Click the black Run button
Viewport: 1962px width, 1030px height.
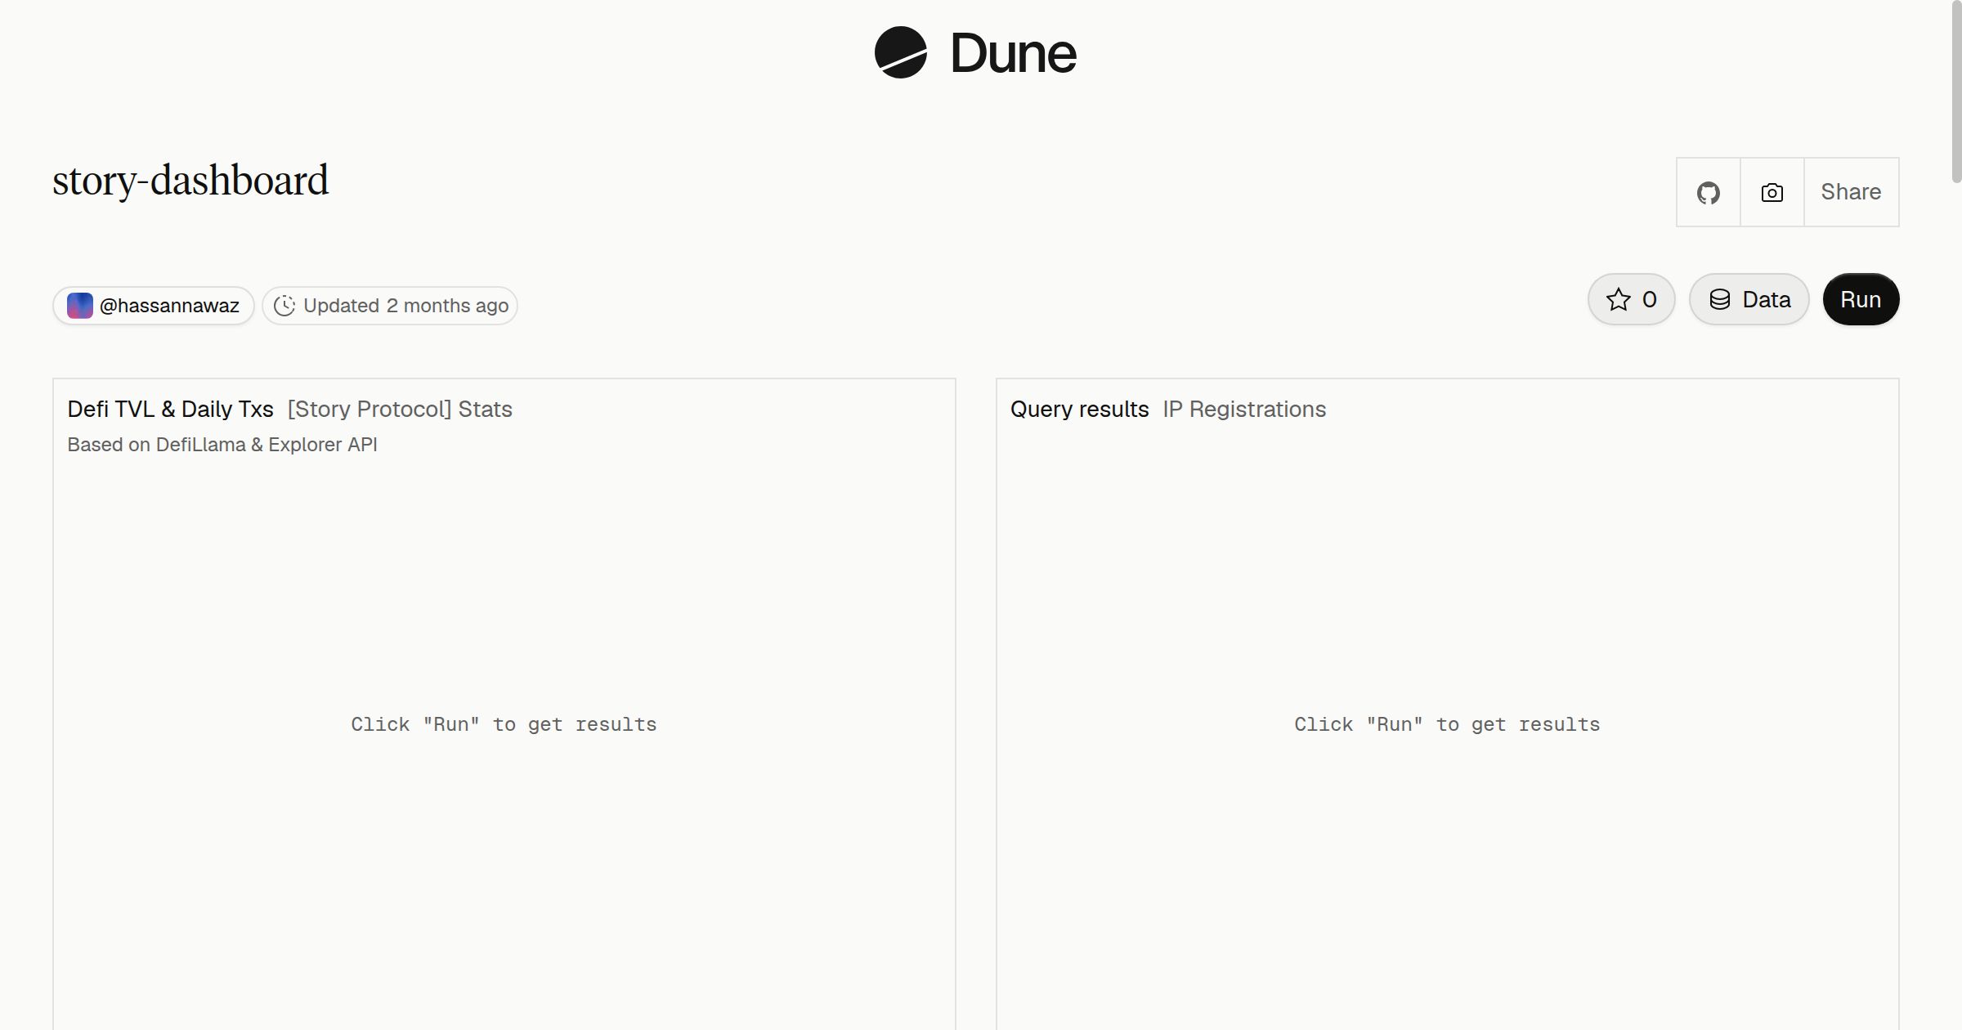(1861, 299)
